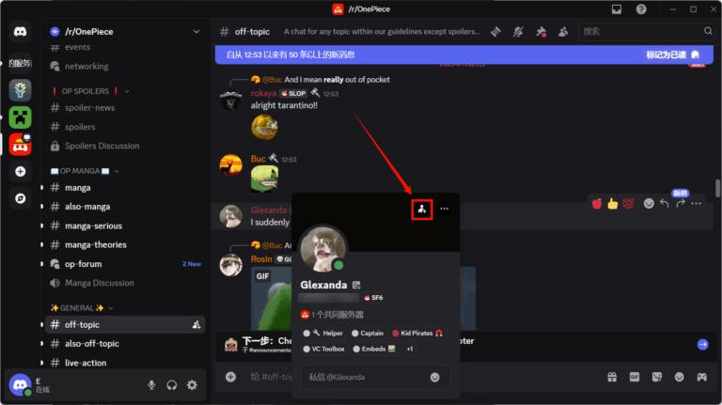Toggle headphone deafen
The height and width of the screenshot is (405, 722).
(172, 385)
